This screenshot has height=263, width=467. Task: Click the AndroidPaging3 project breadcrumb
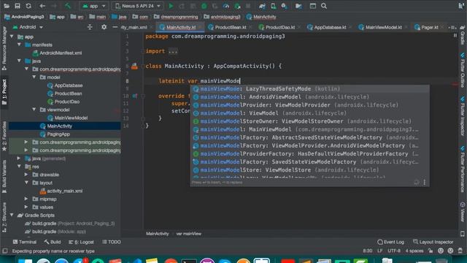coord(24,17)
